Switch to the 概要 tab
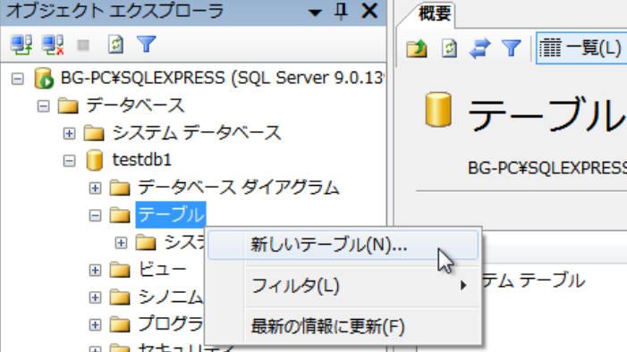 pos(435,14)
